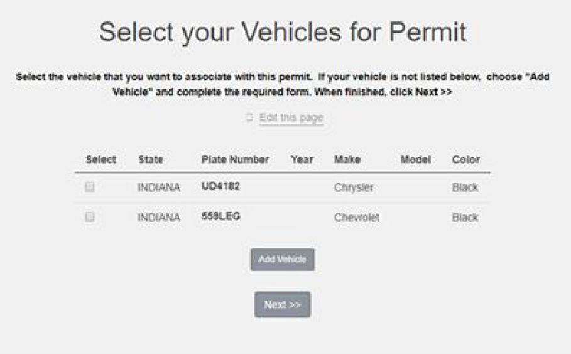Viewport: 571px width, 354px height.
Task: Click the Select column header
Action: [101, 160]
